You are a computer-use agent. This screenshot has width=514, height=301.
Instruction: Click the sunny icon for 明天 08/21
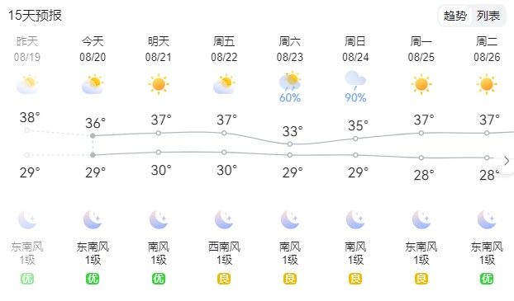point(159,84)
